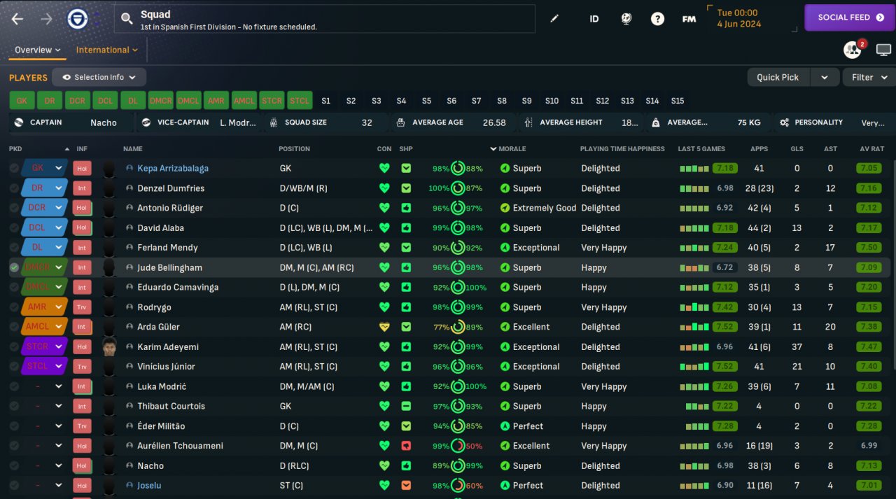Screen dimensions: 896x499
Task: Open the Filter dropdown
Action: coord(869,77)
